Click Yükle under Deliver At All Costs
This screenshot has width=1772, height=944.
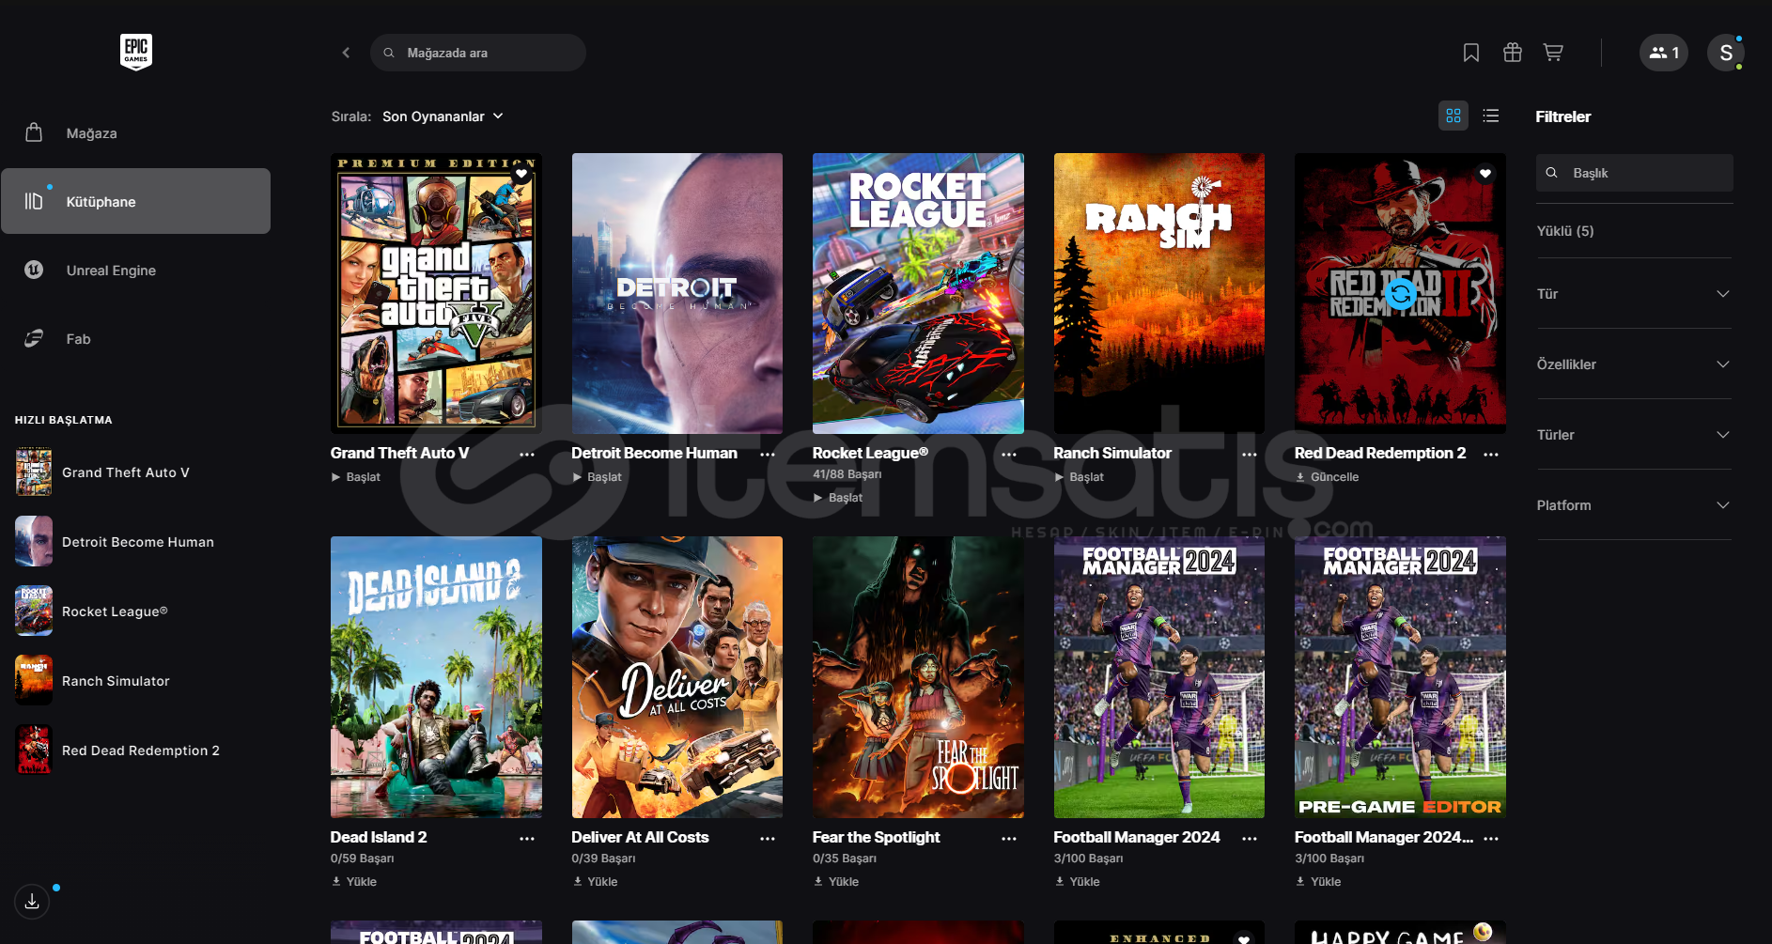coord(596,882)
